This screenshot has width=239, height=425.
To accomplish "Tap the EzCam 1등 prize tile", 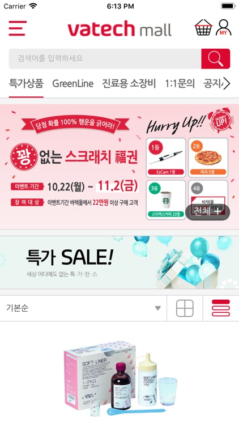I will (166, 158).
